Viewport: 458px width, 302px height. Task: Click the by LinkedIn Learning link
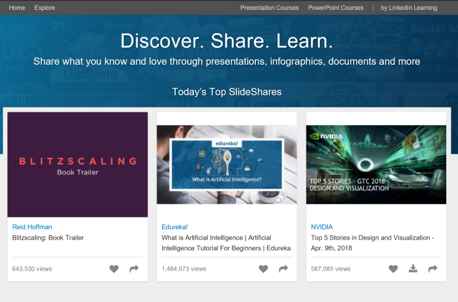409,8
